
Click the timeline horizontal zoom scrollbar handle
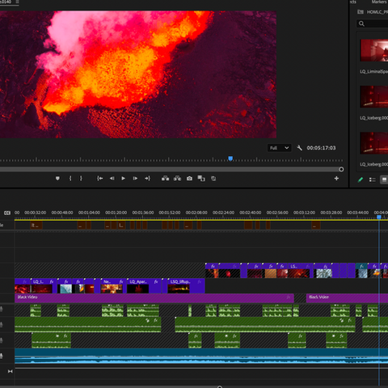(x=220, y=386)
